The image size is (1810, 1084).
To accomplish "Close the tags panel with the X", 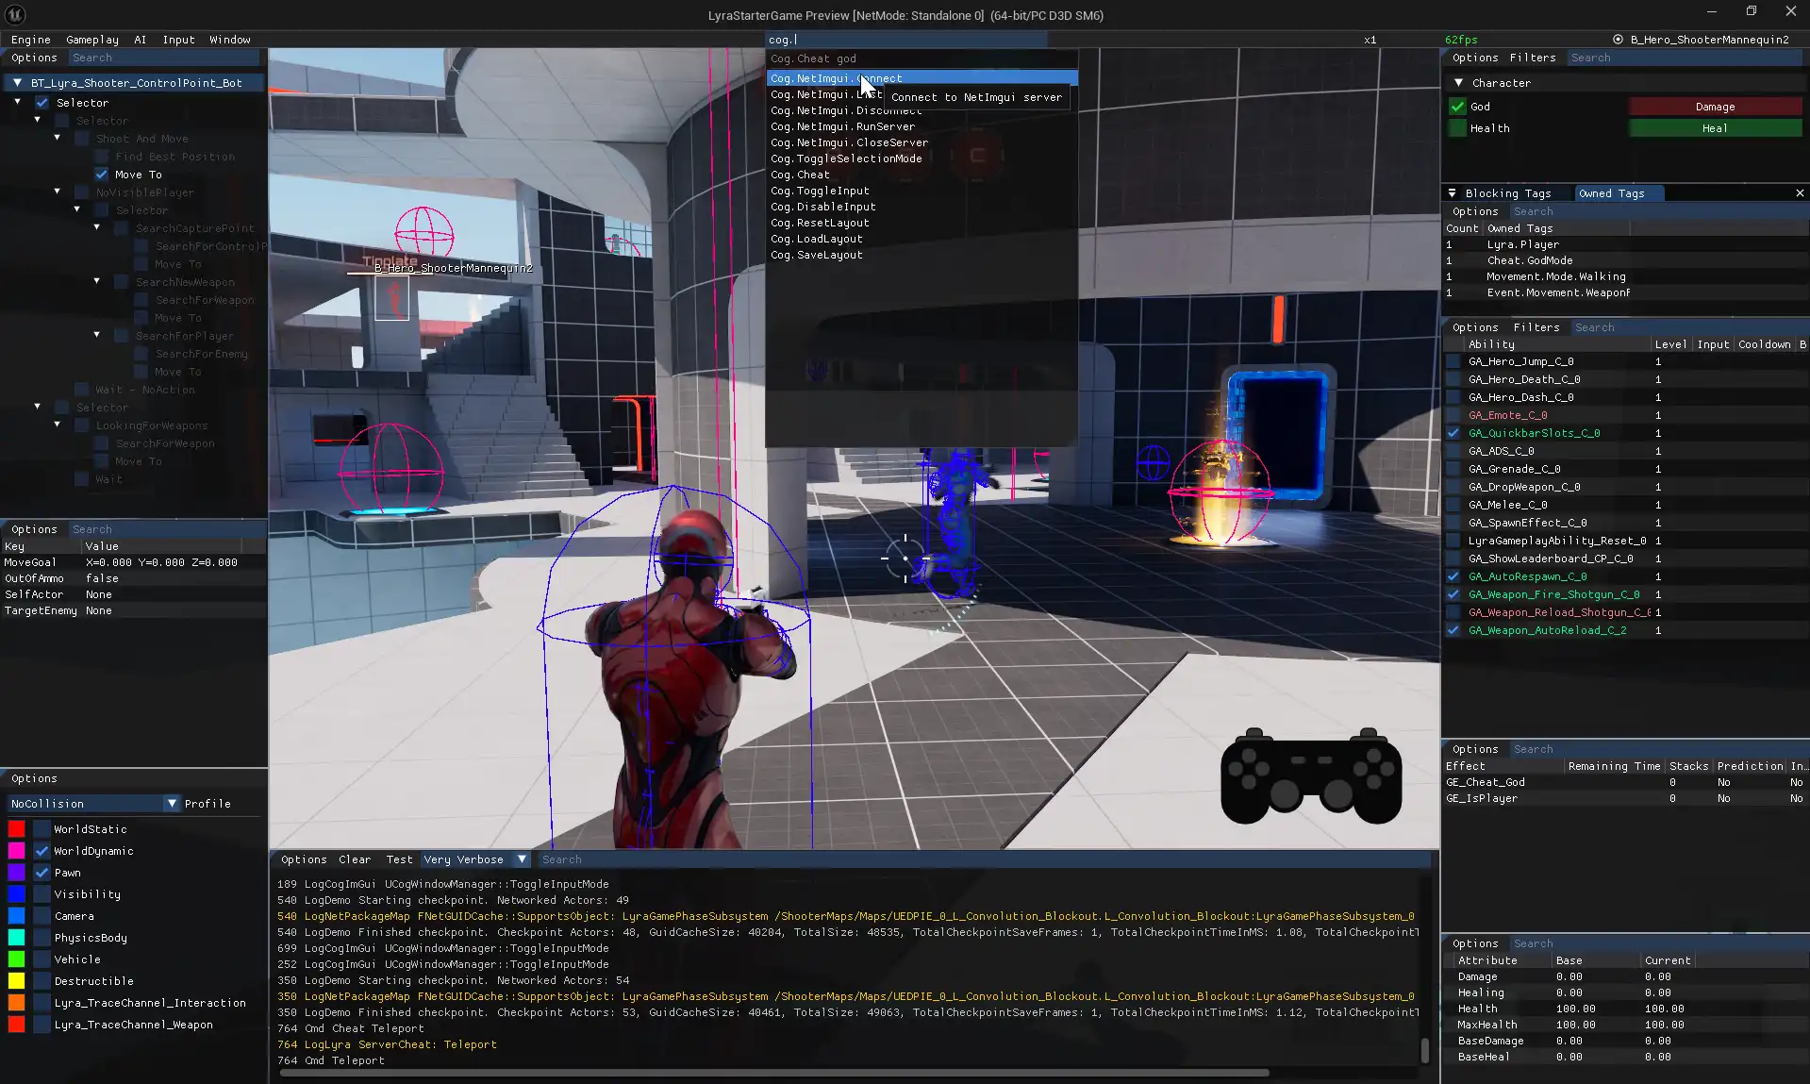I will click(x=1800, y=193).
